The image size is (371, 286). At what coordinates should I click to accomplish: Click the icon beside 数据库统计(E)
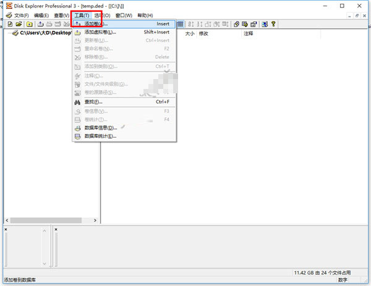pos(78,137)
